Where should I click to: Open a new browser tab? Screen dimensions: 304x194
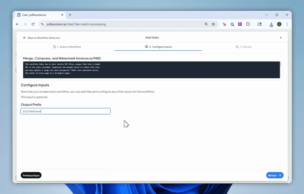point(70,15)
